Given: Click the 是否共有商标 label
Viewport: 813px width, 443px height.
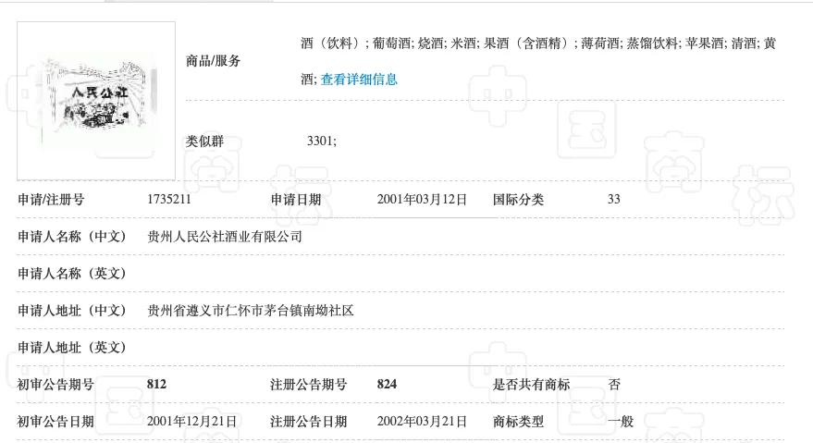Looking at the screenshot, I should point(531,385).
